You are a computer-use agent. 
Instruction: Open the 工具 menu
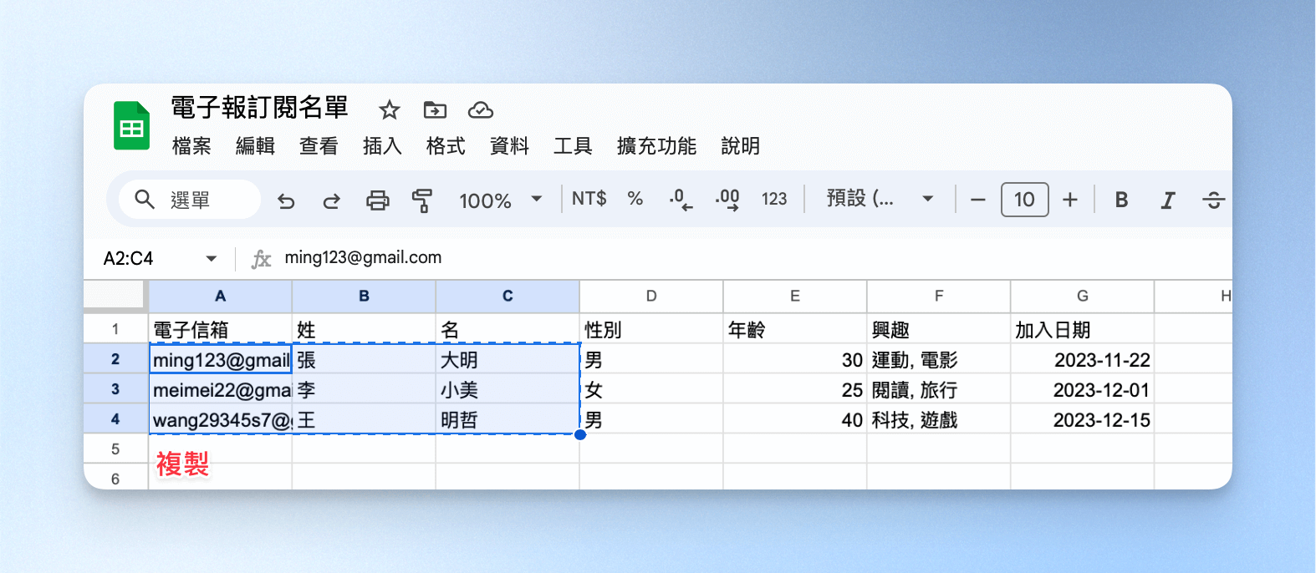573,146
